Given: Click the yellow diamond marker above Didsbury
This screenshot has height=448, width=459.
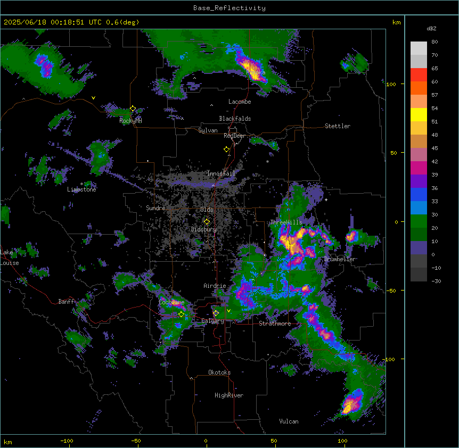Looking at the screenshot, I should click(x=207, y=222).
